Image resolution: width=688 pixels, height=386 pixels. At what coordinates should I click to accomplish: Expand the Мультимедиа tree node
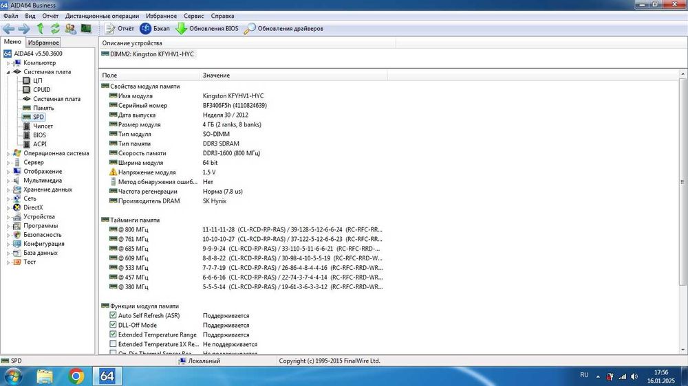(x=8, y=181)
